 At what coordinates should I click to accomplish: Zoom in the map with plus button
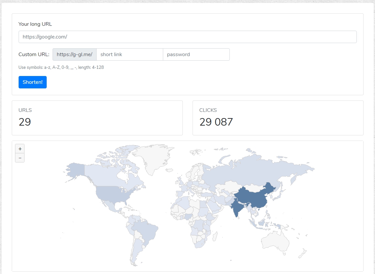click(20, 149)
